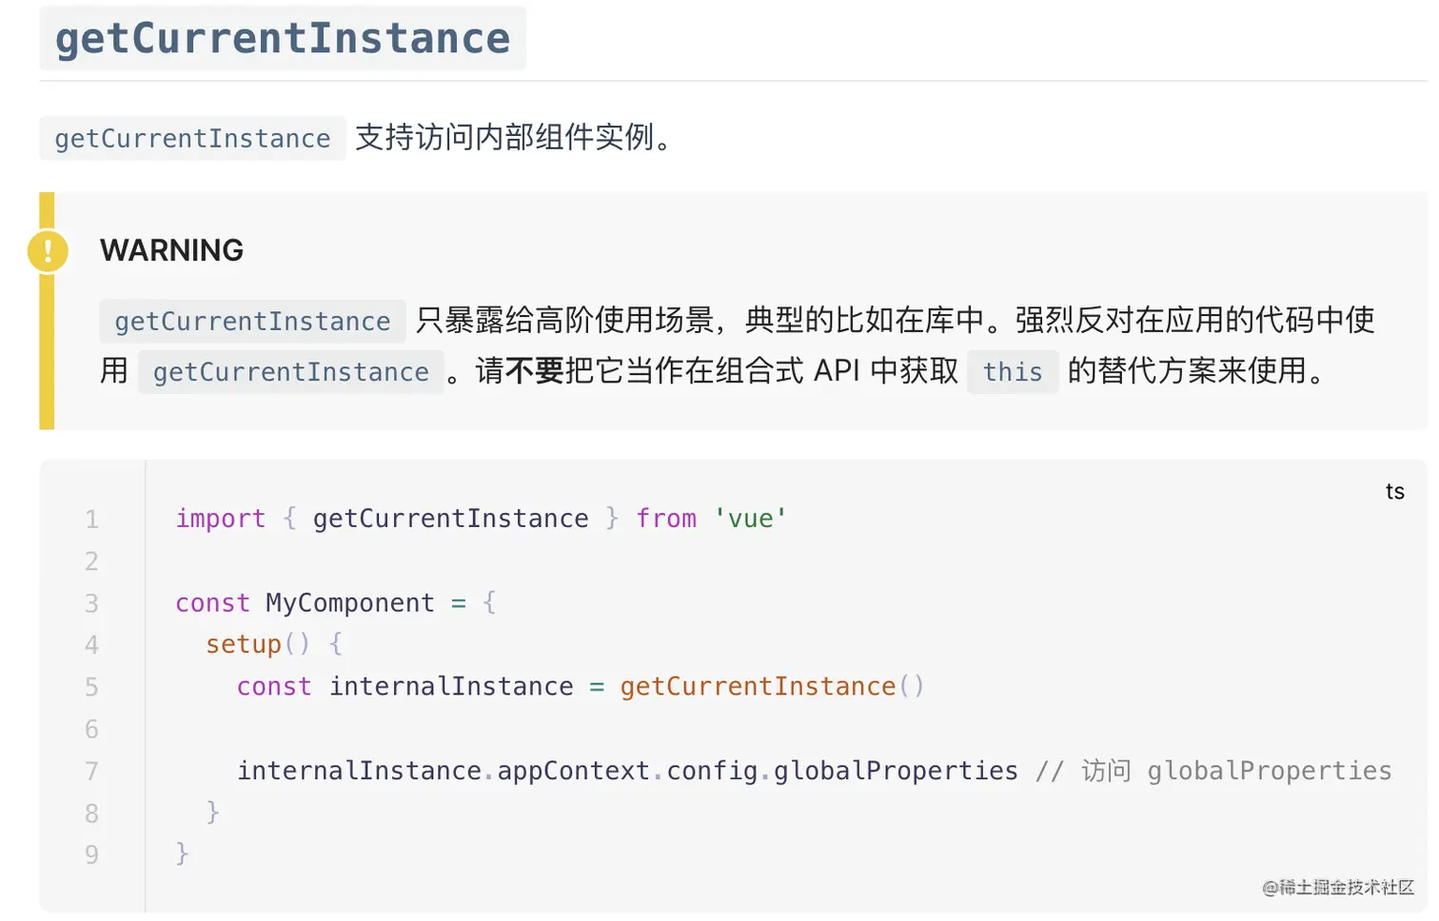Click the ts language label on the code block
This screenshot has height=921, width=1439.
click(1394, 492)
